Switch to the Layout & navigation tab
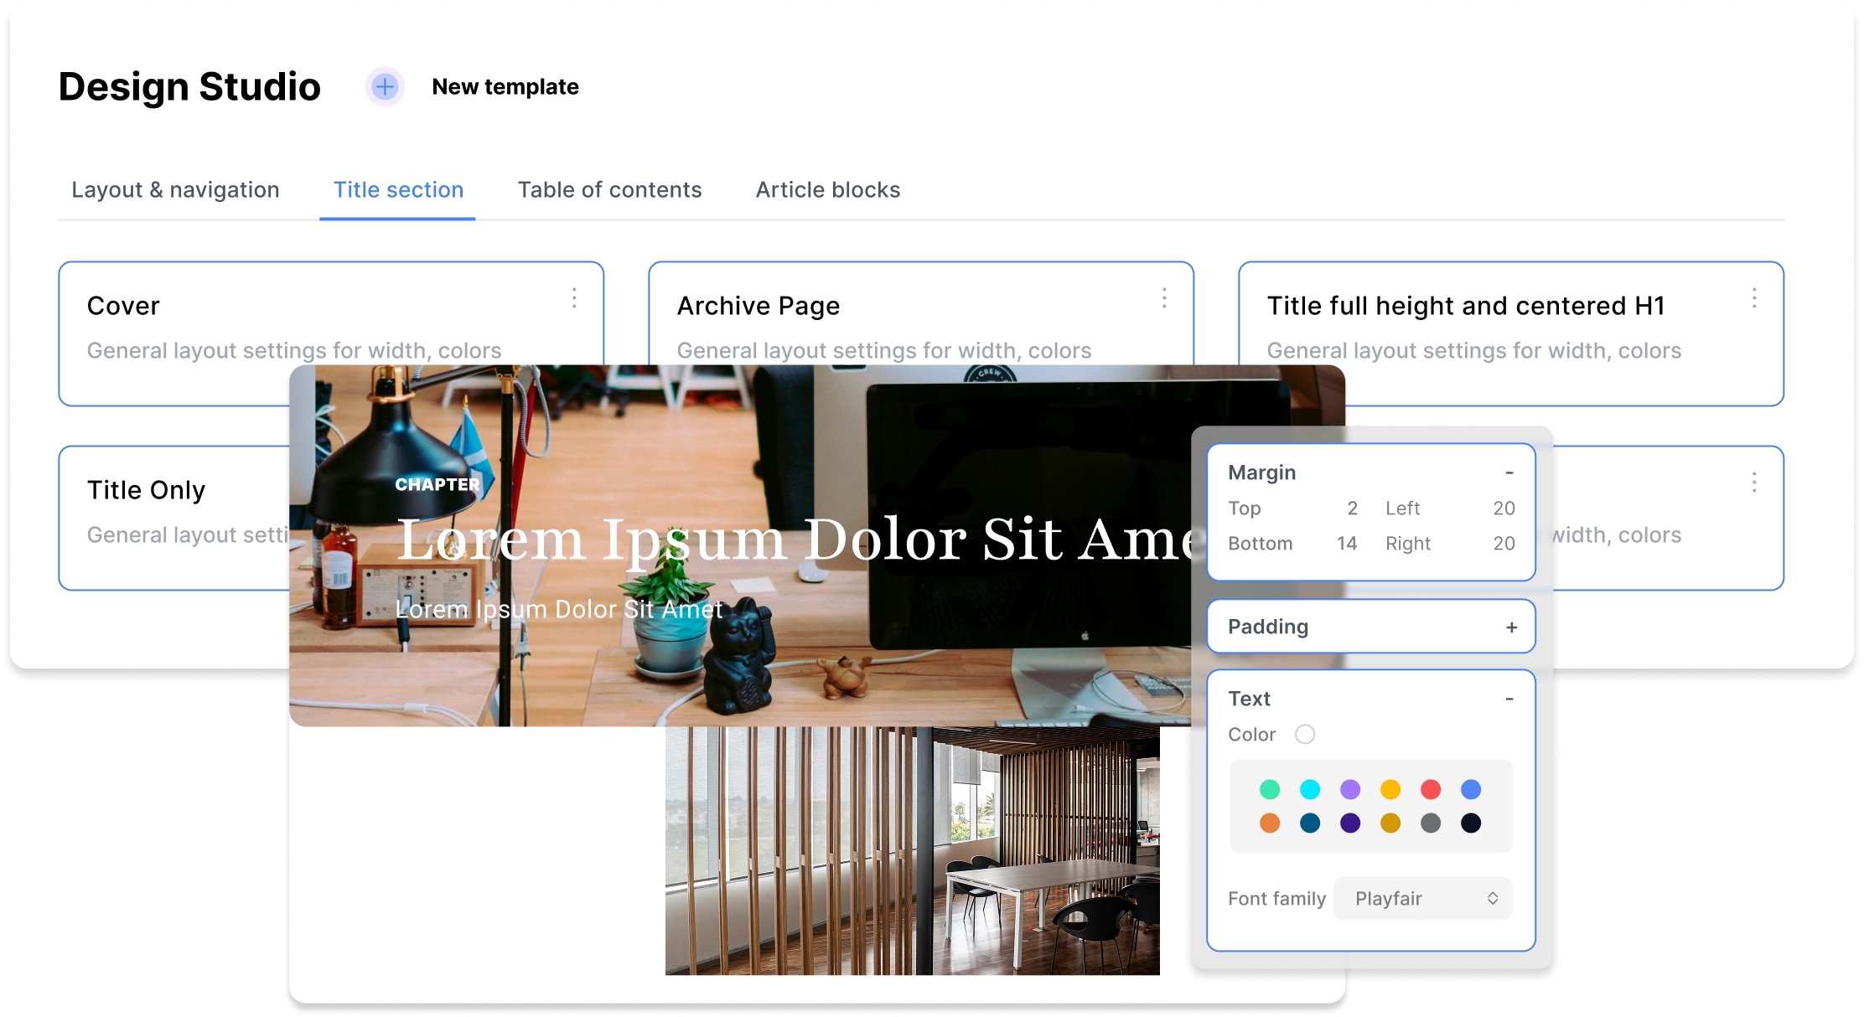The image size is (1864, 1017). click(175, 189)
